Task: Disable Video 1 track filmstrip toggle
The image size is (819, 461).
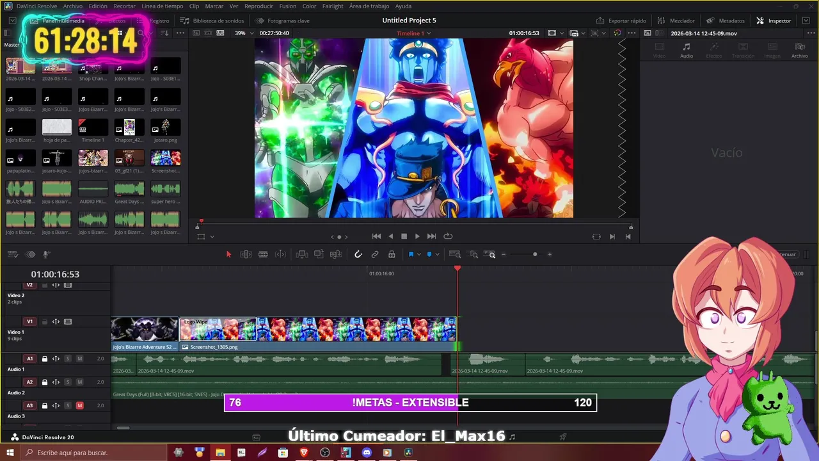Action: pyautogui.click(x=68, y=321)
